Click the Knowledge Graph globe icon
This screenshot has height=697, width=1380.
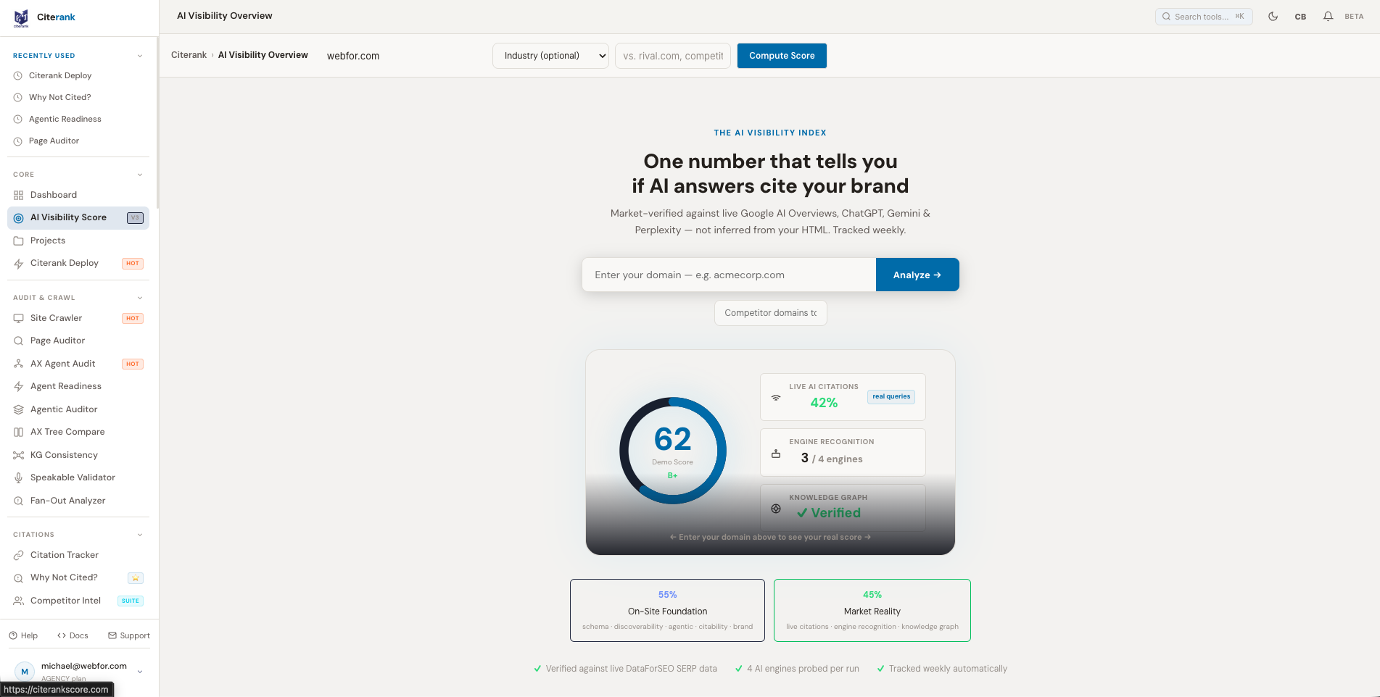point(776,509)
